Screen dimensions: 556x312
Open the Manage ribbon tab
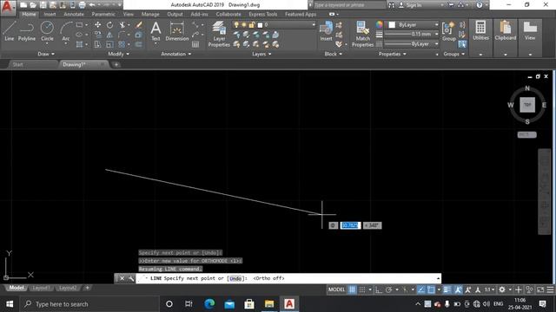(x=150, y=14)
